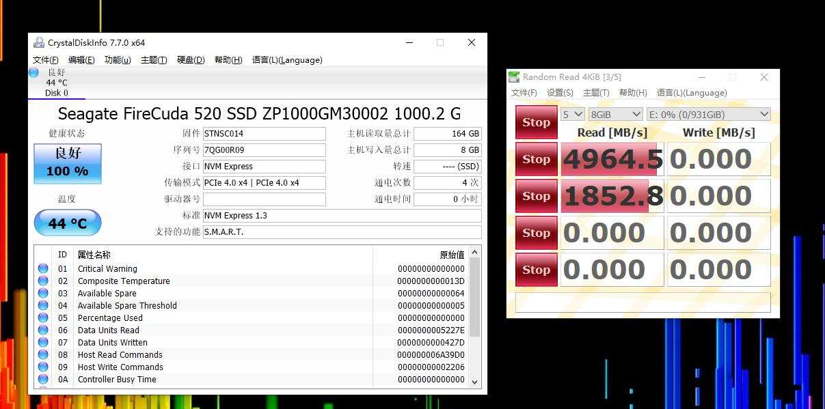Click the raw value 0000000005227E
Viewport: 825px width, 409px height.
coord(431,330)
